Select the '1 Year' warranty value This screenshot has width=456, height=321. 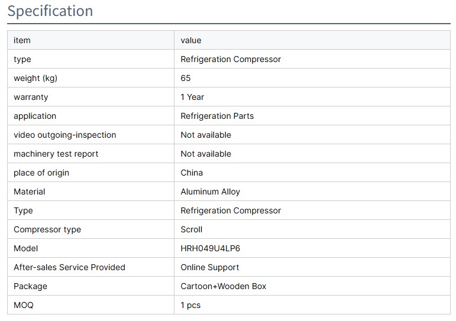coord(192,97)
